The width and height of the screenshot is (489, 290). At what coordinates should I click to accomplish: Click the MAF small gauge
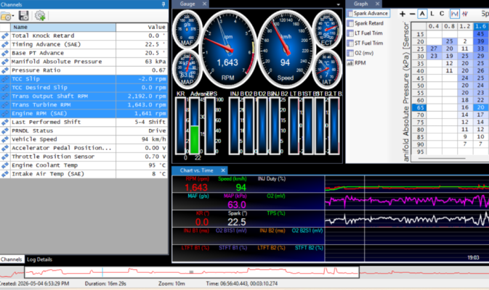click(187, 30)
